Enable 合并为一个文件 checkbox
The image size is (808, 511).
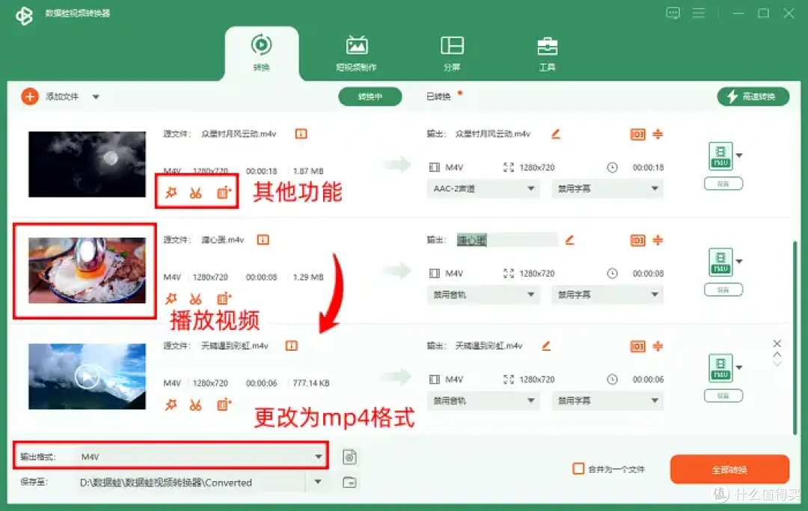click(578, 469)
